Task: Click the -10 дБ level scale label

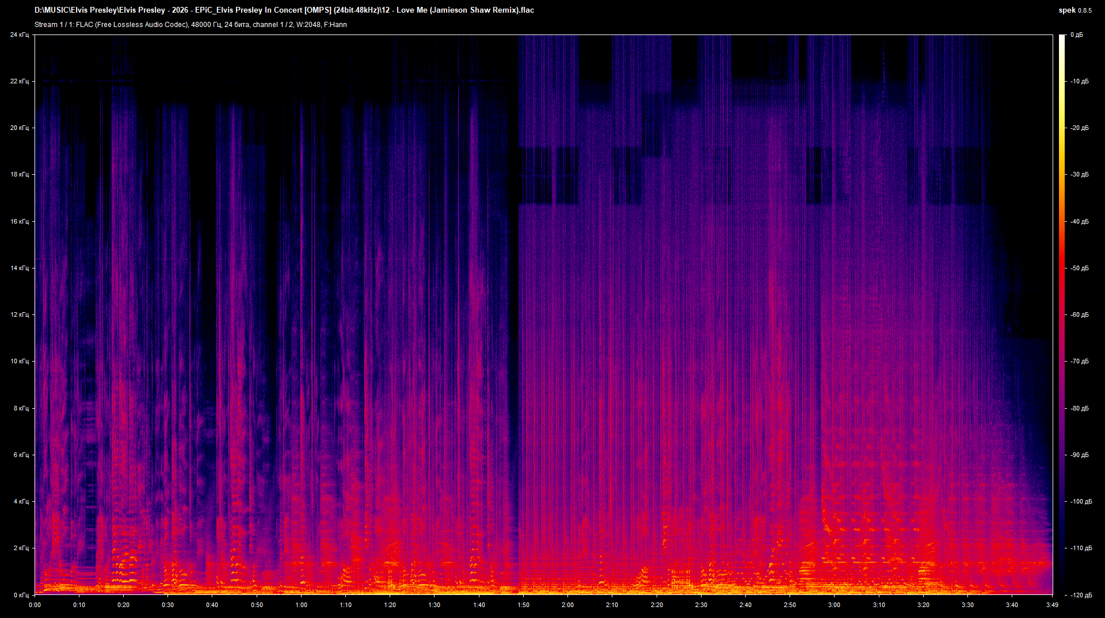Action: point(1080,82)
